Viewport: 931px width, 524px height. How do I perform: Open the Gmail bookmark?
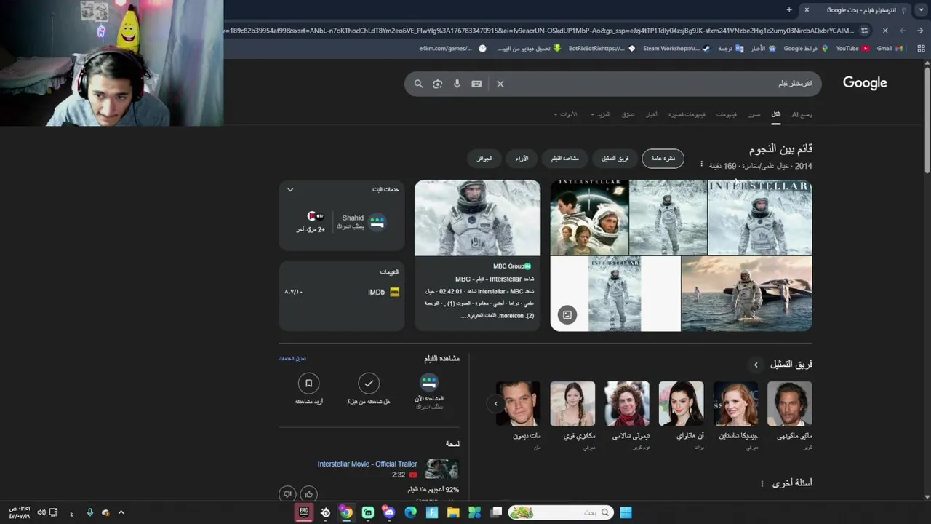[x=890, y=49]
